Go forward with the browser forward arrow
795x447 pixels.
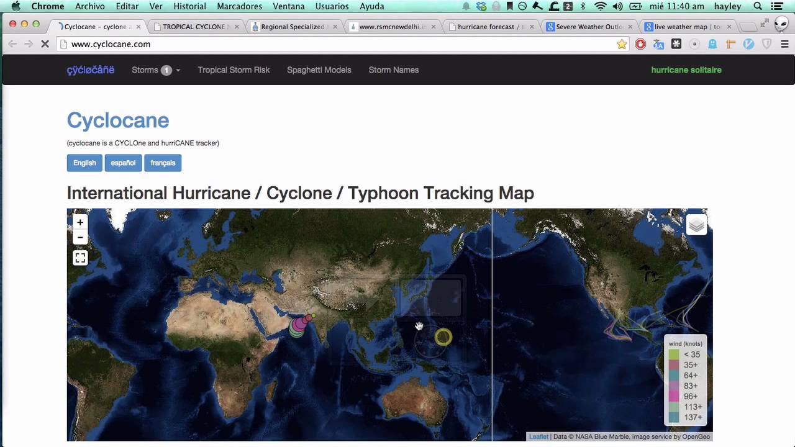[29, 44]
